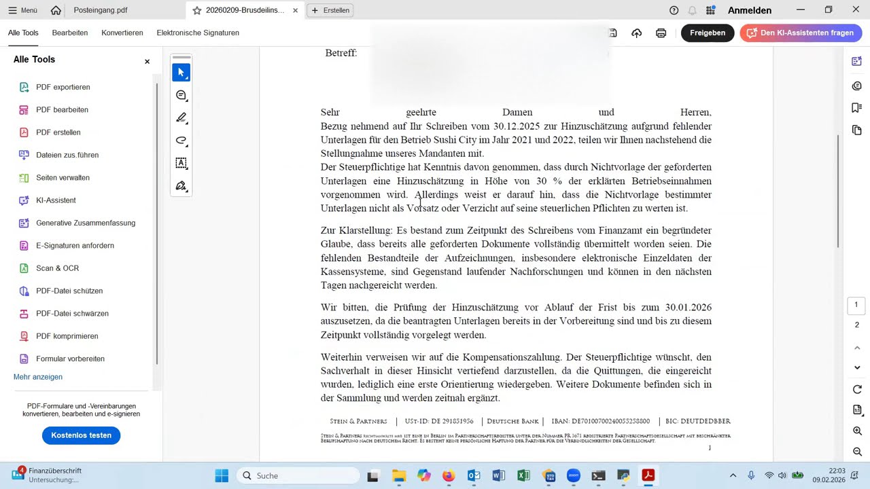The height and width of the screenshot is (489, 870).
Task: Click the Mehr anzeigen link
Action: coord(38,377)
